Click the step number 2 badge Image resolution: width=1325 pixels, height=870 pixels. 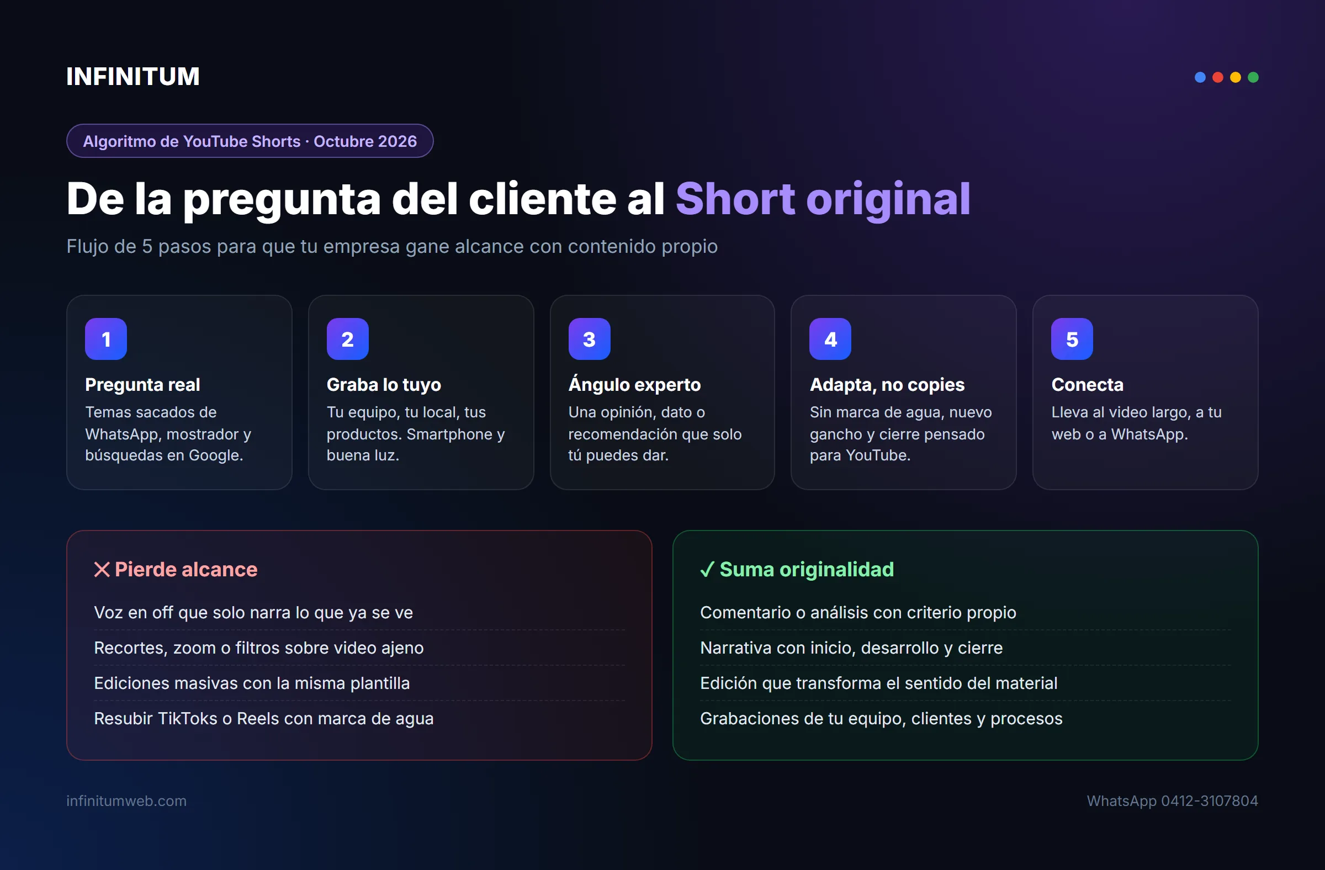347,339
